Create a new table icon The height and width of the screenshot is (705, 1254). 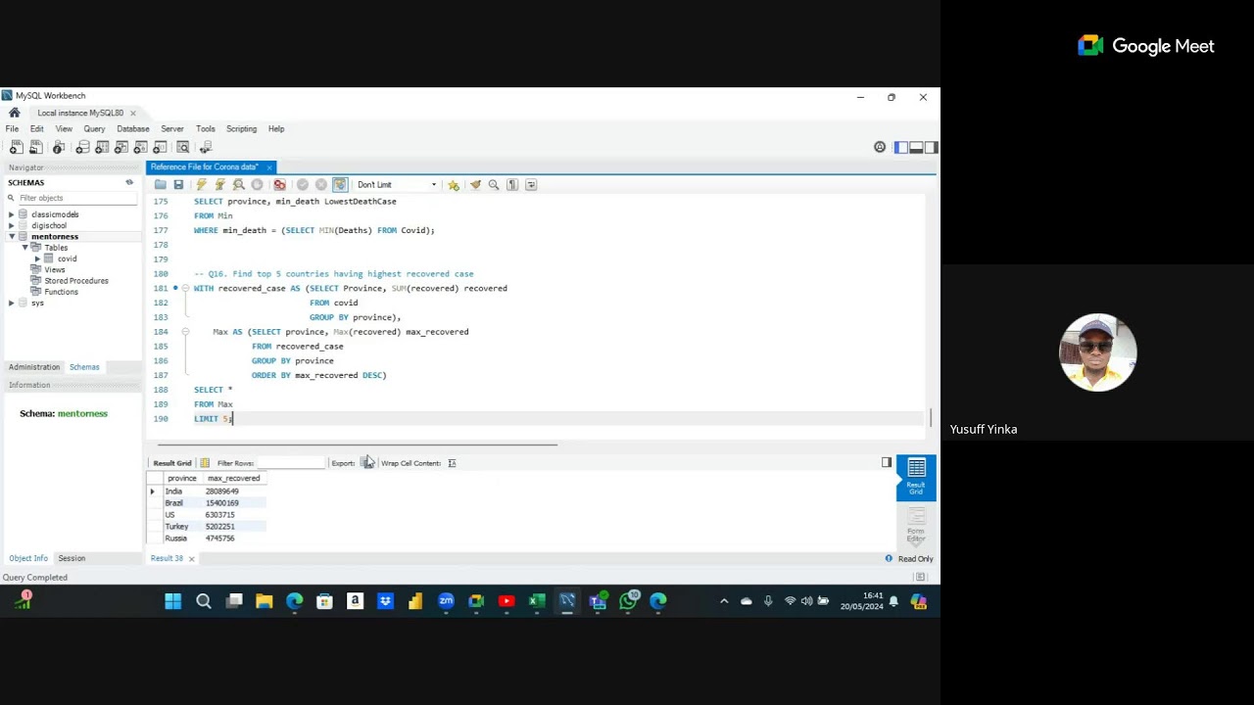coord(102,147)
